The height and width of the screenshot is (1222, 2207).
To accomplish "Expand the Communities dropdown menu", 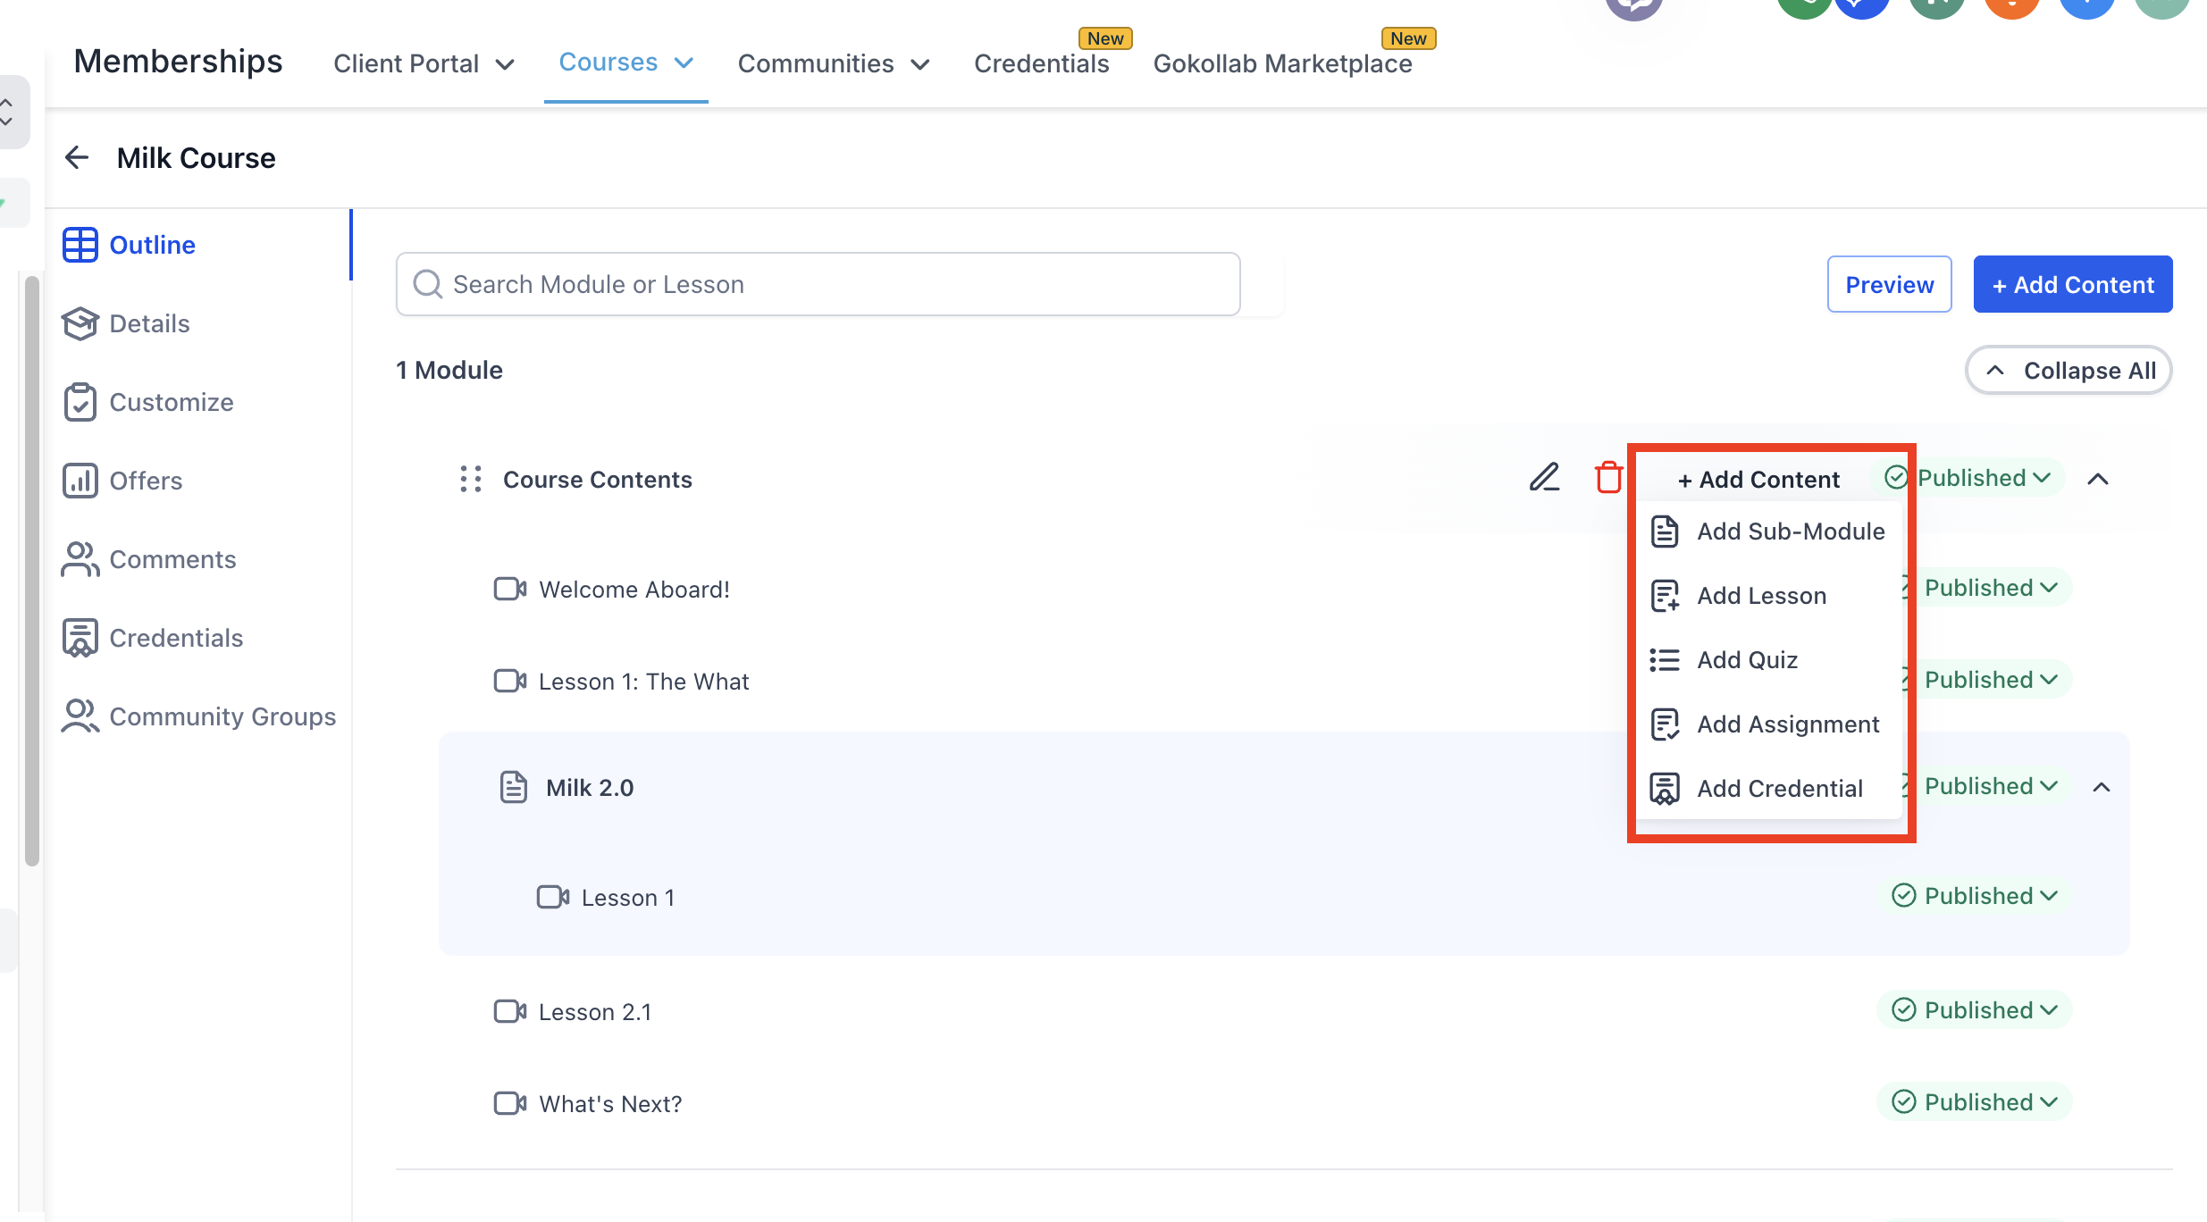I will point(833,63).
